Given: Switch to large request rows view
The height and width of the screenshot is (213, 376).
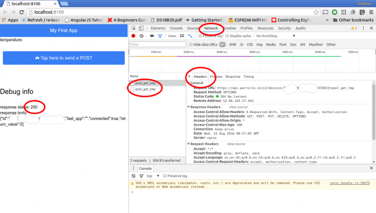Looking at the screenshot, I should tap(182, 36).
